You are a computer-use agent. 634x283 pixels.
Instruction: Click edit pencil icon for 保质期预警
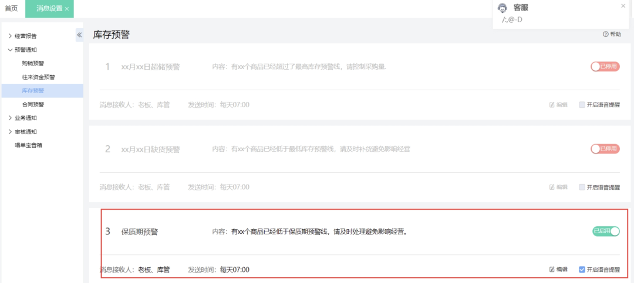click(552, 270)
